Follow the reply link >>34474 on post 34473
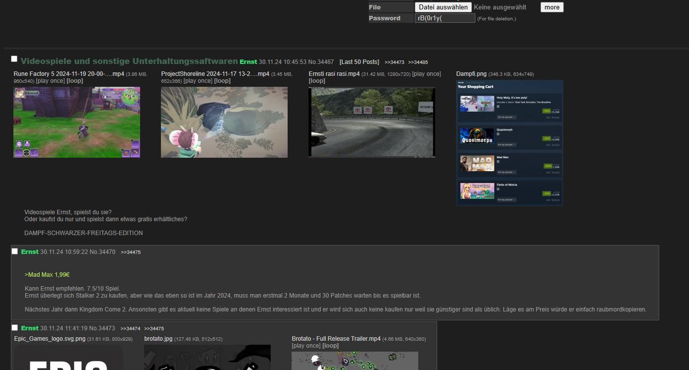This screenshot has height=370, width=689. coord(130,329)
